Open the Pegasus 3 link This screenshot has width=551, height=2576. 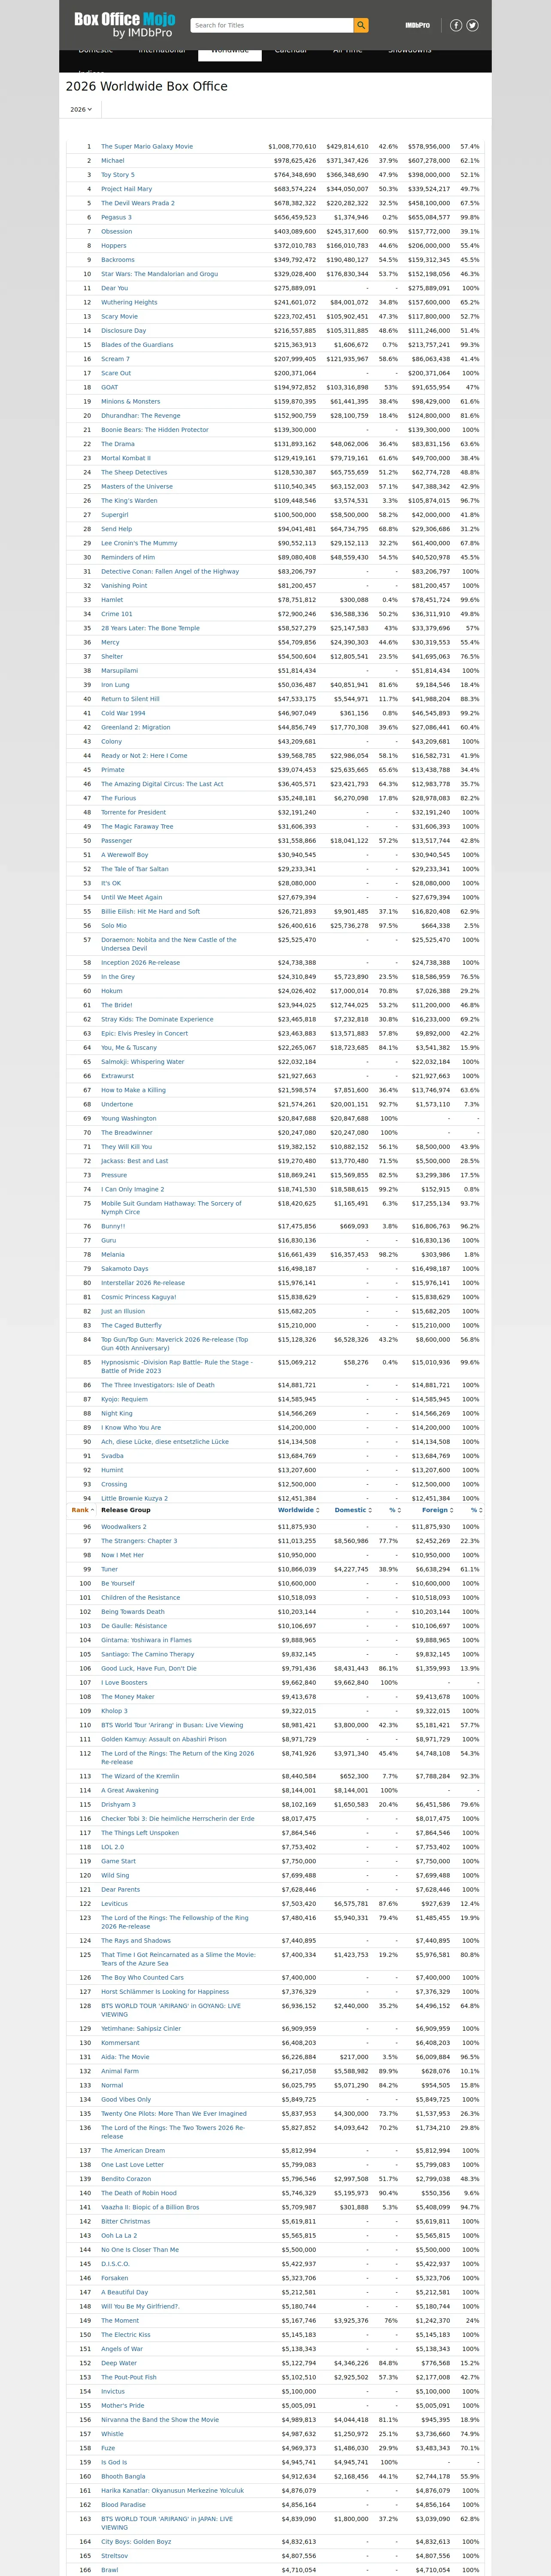tap(116, 217)
